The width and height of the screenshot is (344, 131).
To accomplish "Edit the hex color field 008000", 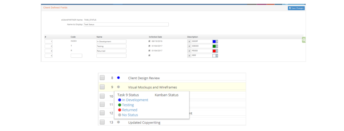I will (x=201, y=46).
